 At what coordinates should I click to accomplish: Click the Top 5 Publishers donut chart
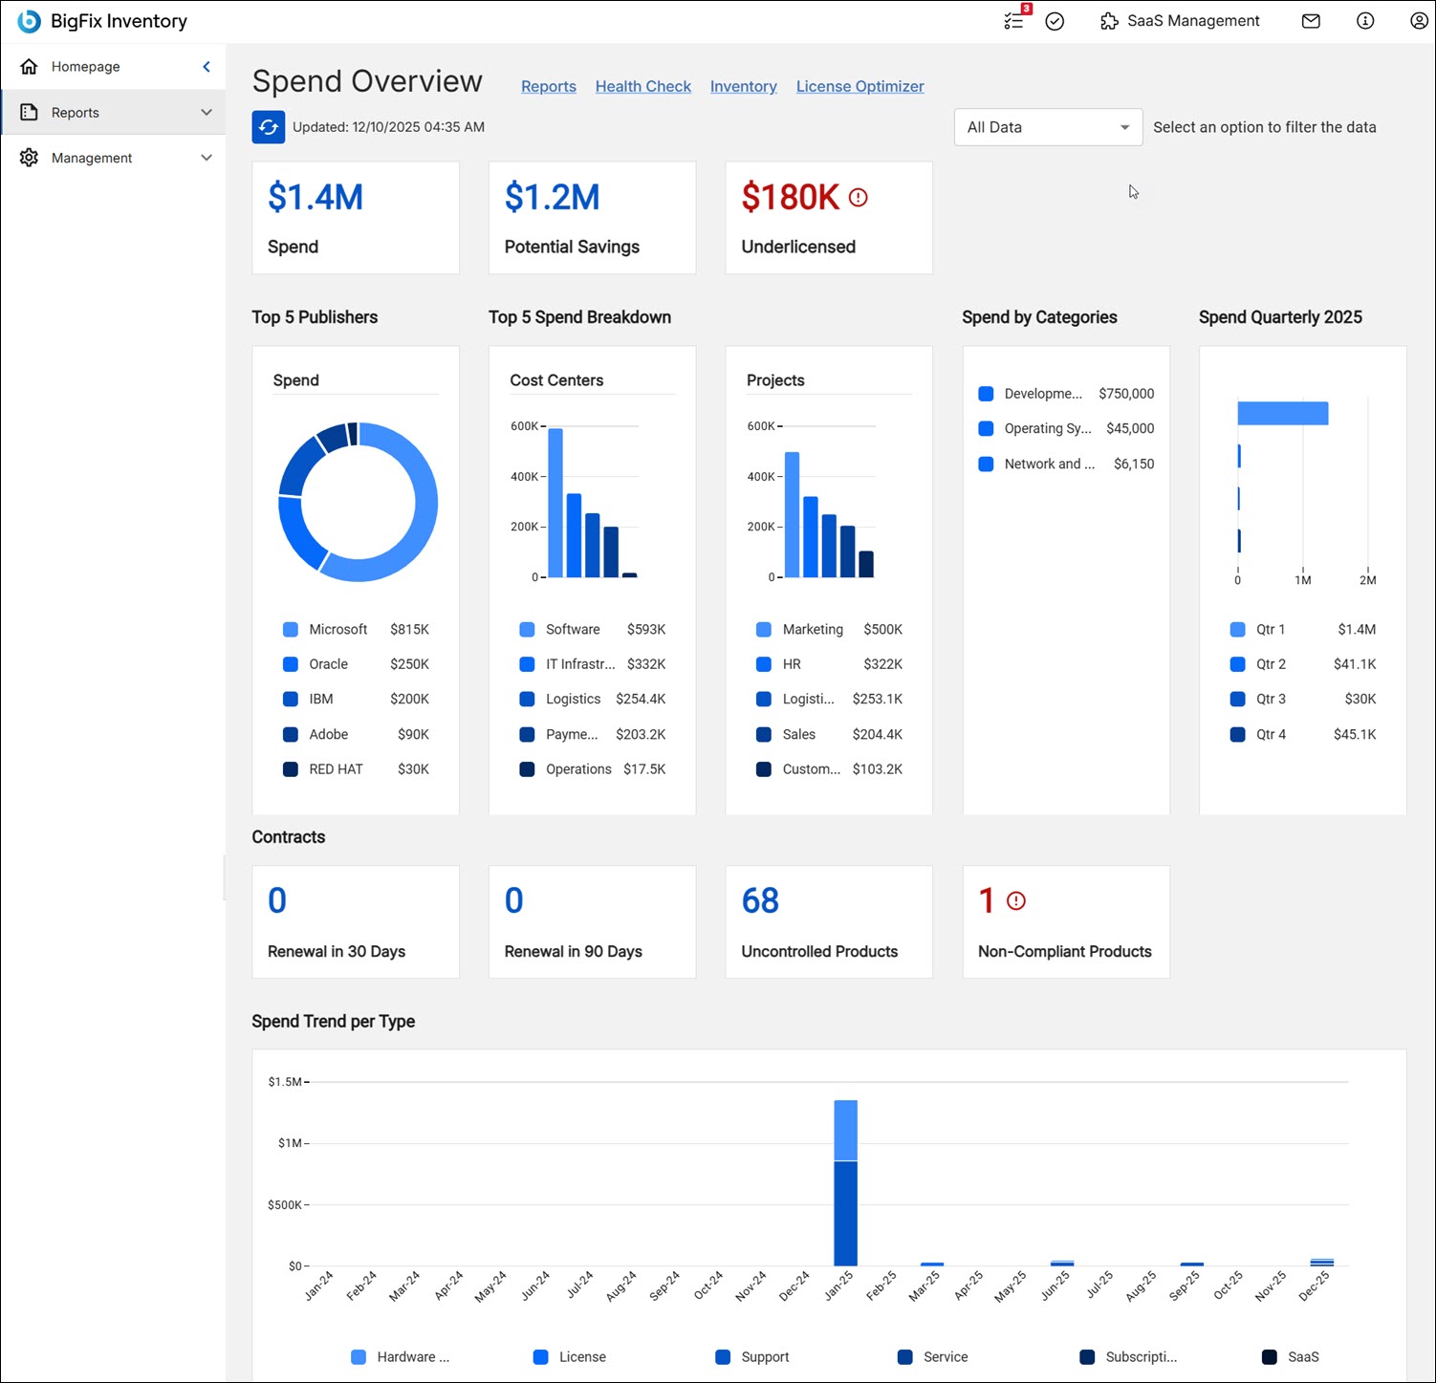pyautogui.click(x=359, y=502)
